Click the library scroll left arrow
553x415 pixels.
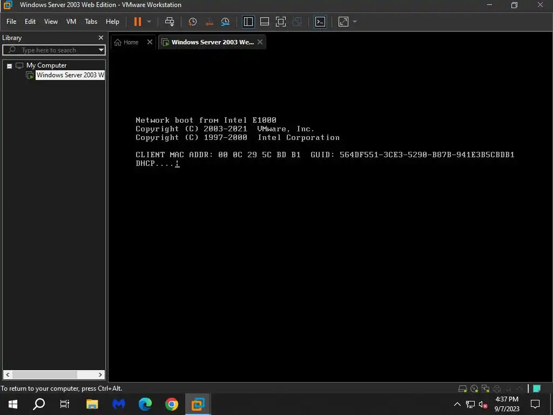(x=8, y=375)
